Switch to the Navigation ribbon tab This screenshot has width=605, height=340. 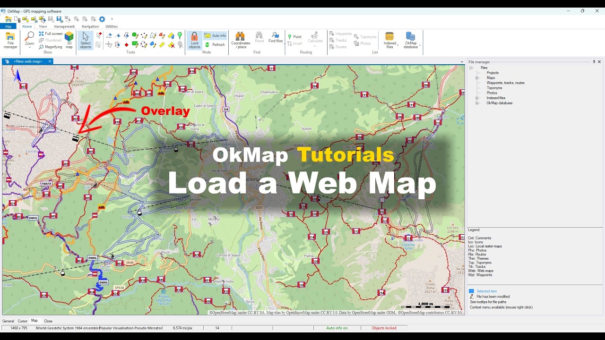click(x=90, y=26)
